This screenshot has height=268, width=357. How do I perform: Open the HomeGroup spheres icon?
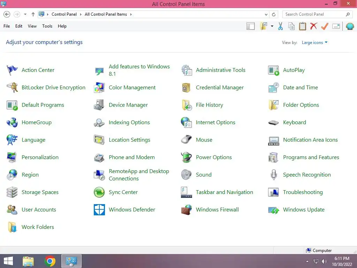12,122
